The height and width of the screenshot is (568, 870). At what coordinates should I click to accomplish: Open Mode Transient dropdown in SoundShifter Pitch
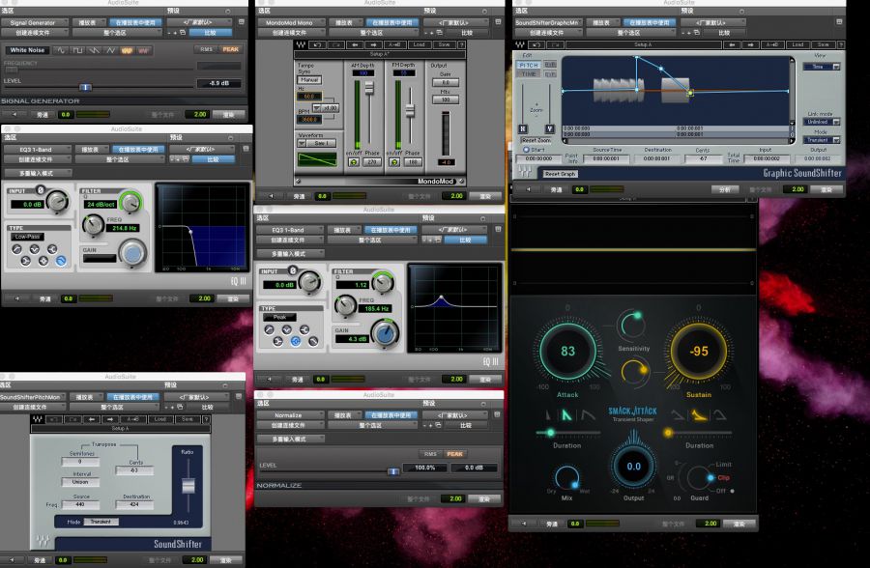tap(101, 522)
